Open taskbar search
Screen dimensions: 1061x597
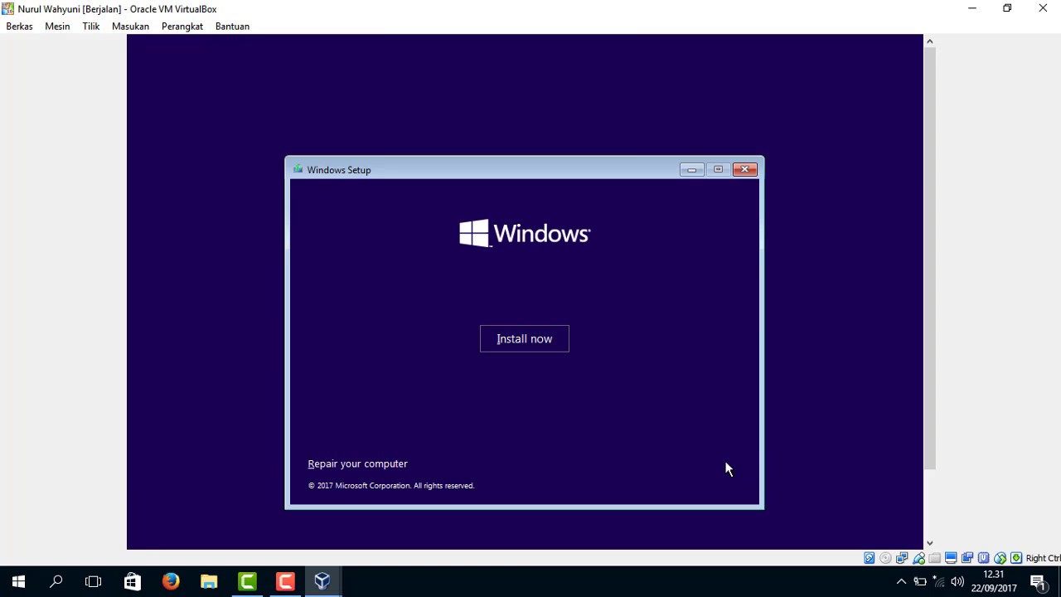(x=56, y=581)
